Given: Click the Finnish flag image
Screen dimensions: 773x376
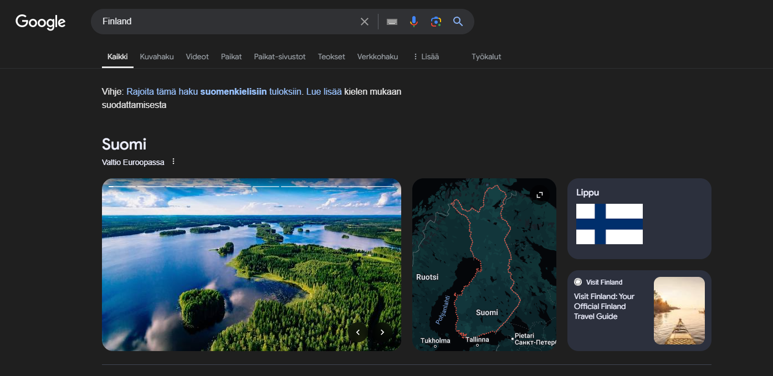Looking at the screenshot, I should pyautogui.click(x=610, y=224).
